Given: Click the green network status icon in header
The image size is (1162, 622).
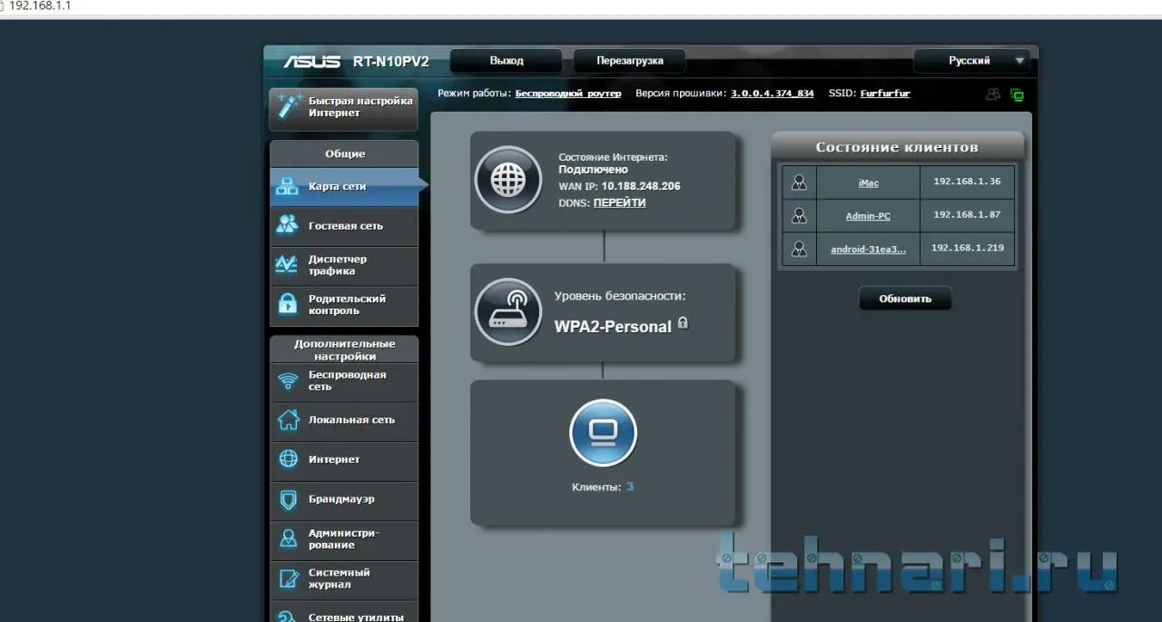Looking at the screenshot, I should (1017, 94).
